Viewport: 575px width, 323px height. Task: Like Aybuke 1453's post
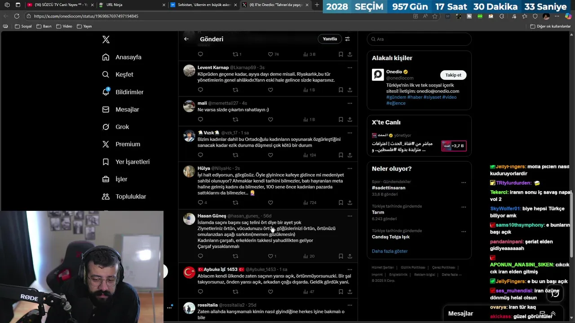pyautogui.click(x=270, y=292)
